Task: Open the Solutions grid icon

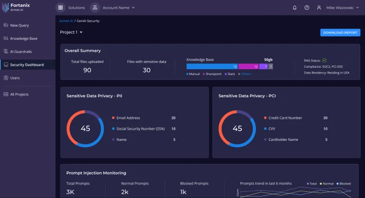Action: (60, 8)
